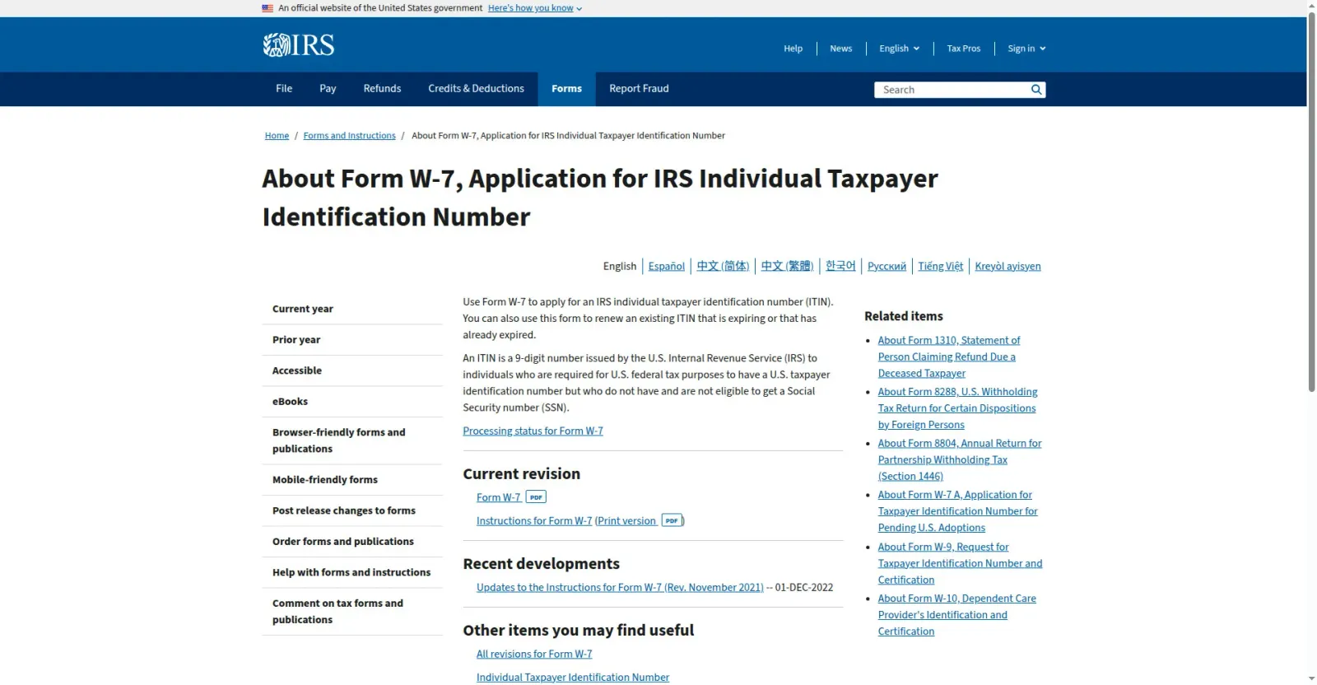Select Prior year in sidebar
The width and height of the screenshot is (1317, 685).
[x=352, y=340]
